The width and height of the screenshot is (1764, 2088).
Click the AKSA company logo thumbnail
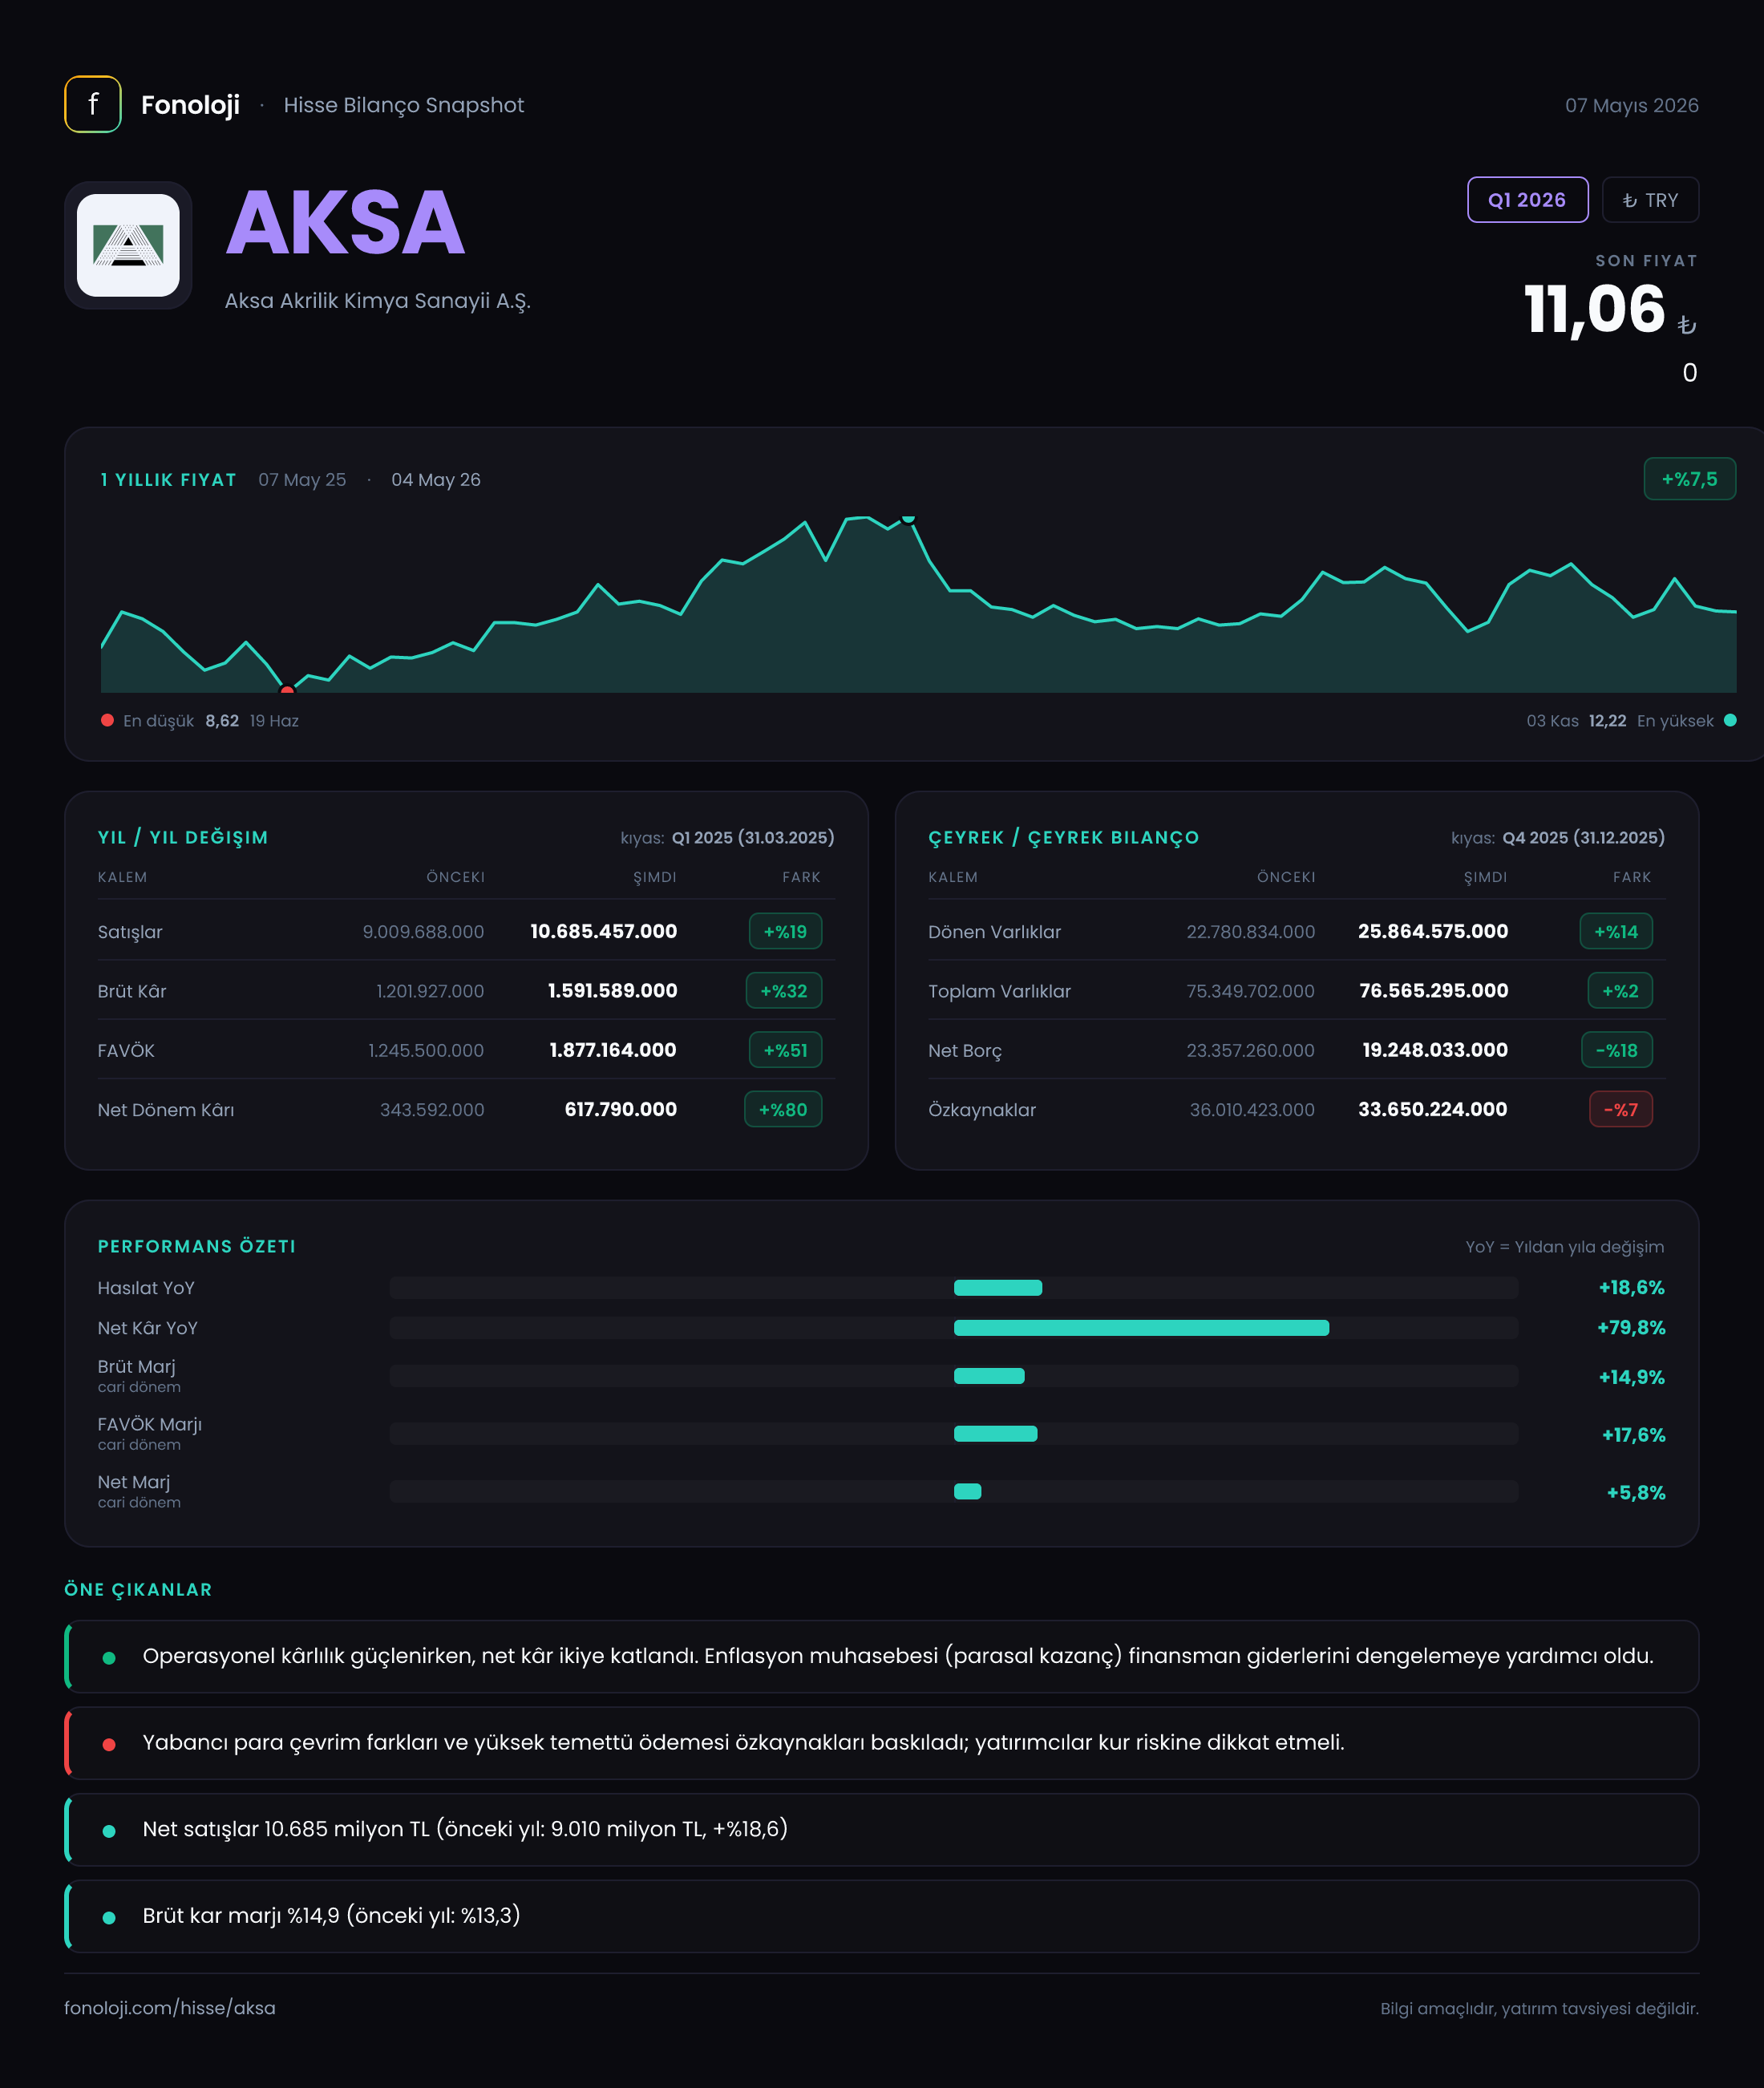(128, 245)
